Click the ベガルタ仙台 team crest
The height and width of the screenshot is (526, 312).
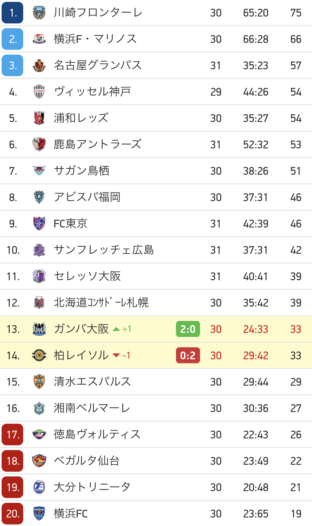tap(39, 461)
